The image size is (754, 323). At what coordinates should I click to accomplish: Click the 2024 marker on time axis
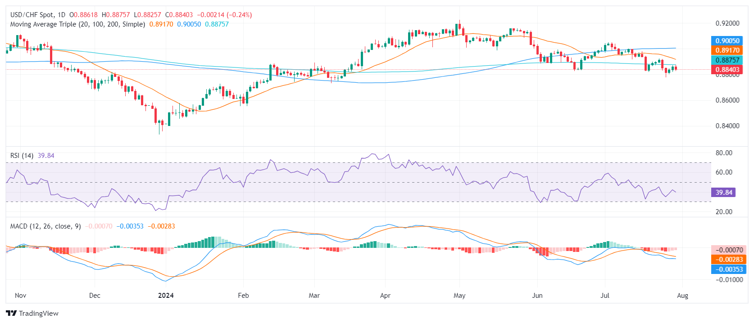tap(166, 296)
